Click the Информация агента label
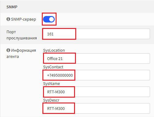154x117 pixels. 21,53
